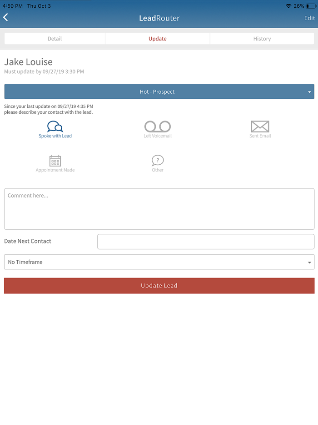The width and height of the screenshot is (318, 425).
Task: Tap the 'Since your last update' instruction text
Action: (49, 109)
